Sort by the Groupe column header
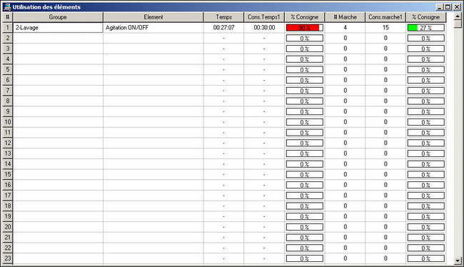This screenshot has height=267, width=464. point(58,17)
